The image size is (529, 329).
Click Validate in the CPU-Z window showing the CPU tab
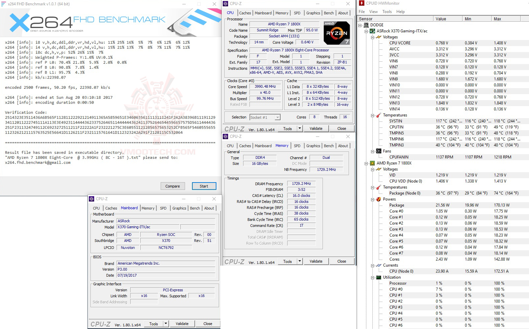(x=316, y=128)
